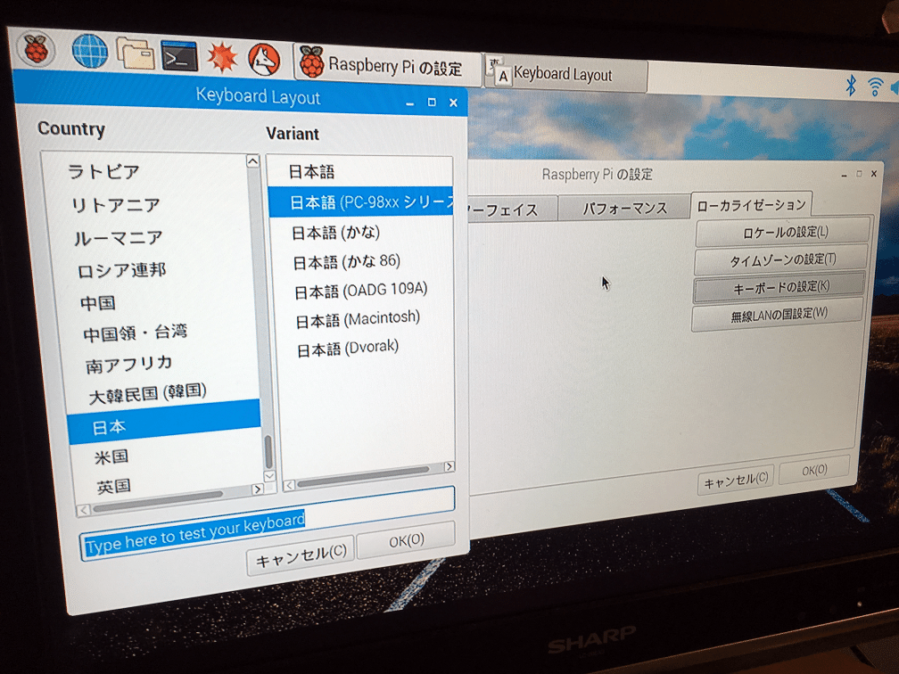Switch to インターフェイス tab
Image resolution: width=899 pixels, height=674 pixels.
(513, 210)
